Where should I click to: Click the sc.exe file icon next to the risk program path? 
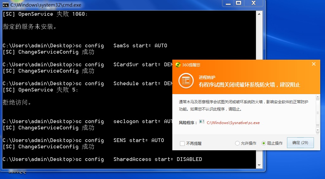click(x=201, y=122)
